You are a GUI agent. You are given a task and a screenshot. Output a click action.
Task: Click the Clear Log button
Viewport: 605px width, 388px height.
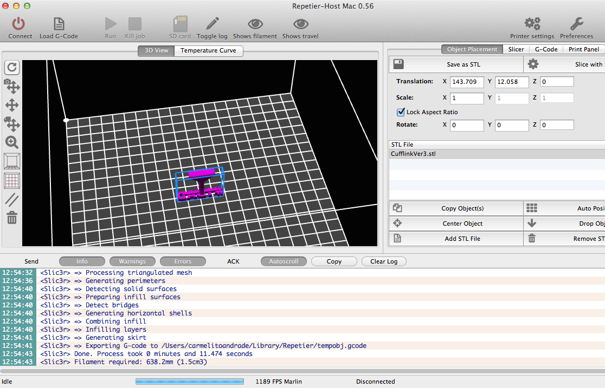click(384, 261)
